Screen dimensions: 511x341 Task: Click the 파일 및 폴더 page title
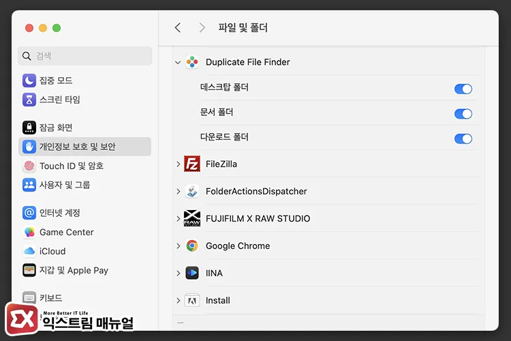point(243,28)
